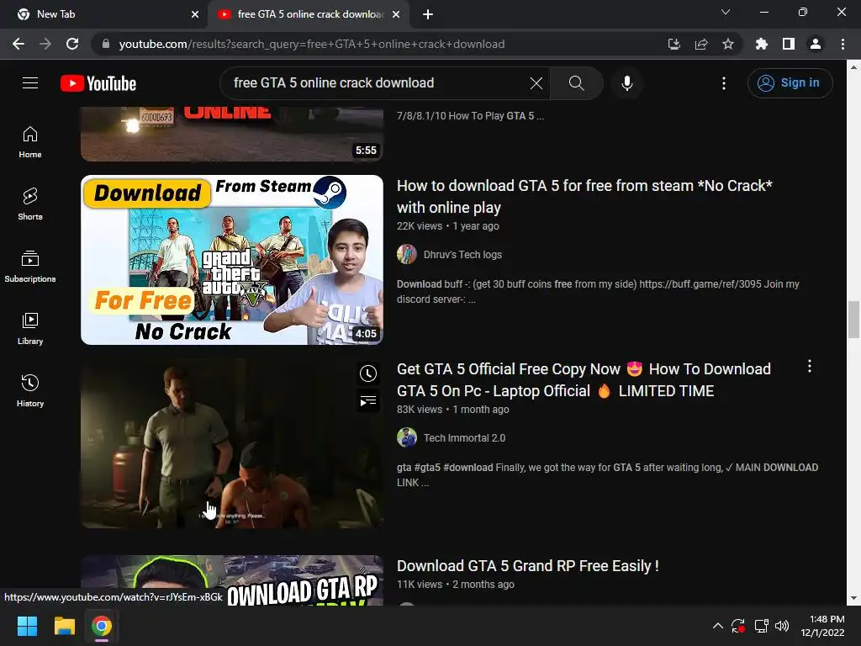The image size is (861, 646).
Task: Open the 5:55 ONLINE video thumbnail
Action: (x=232, y=134)
